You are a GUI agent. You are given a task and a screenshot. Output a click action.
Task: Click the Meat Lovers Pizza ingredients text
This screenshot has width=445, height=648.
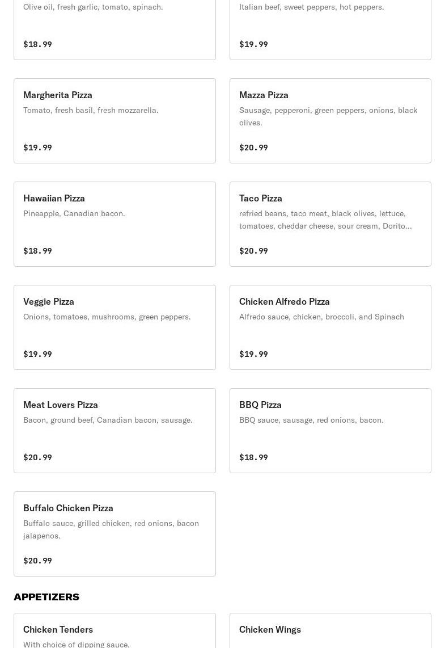(x=108, y=420)
